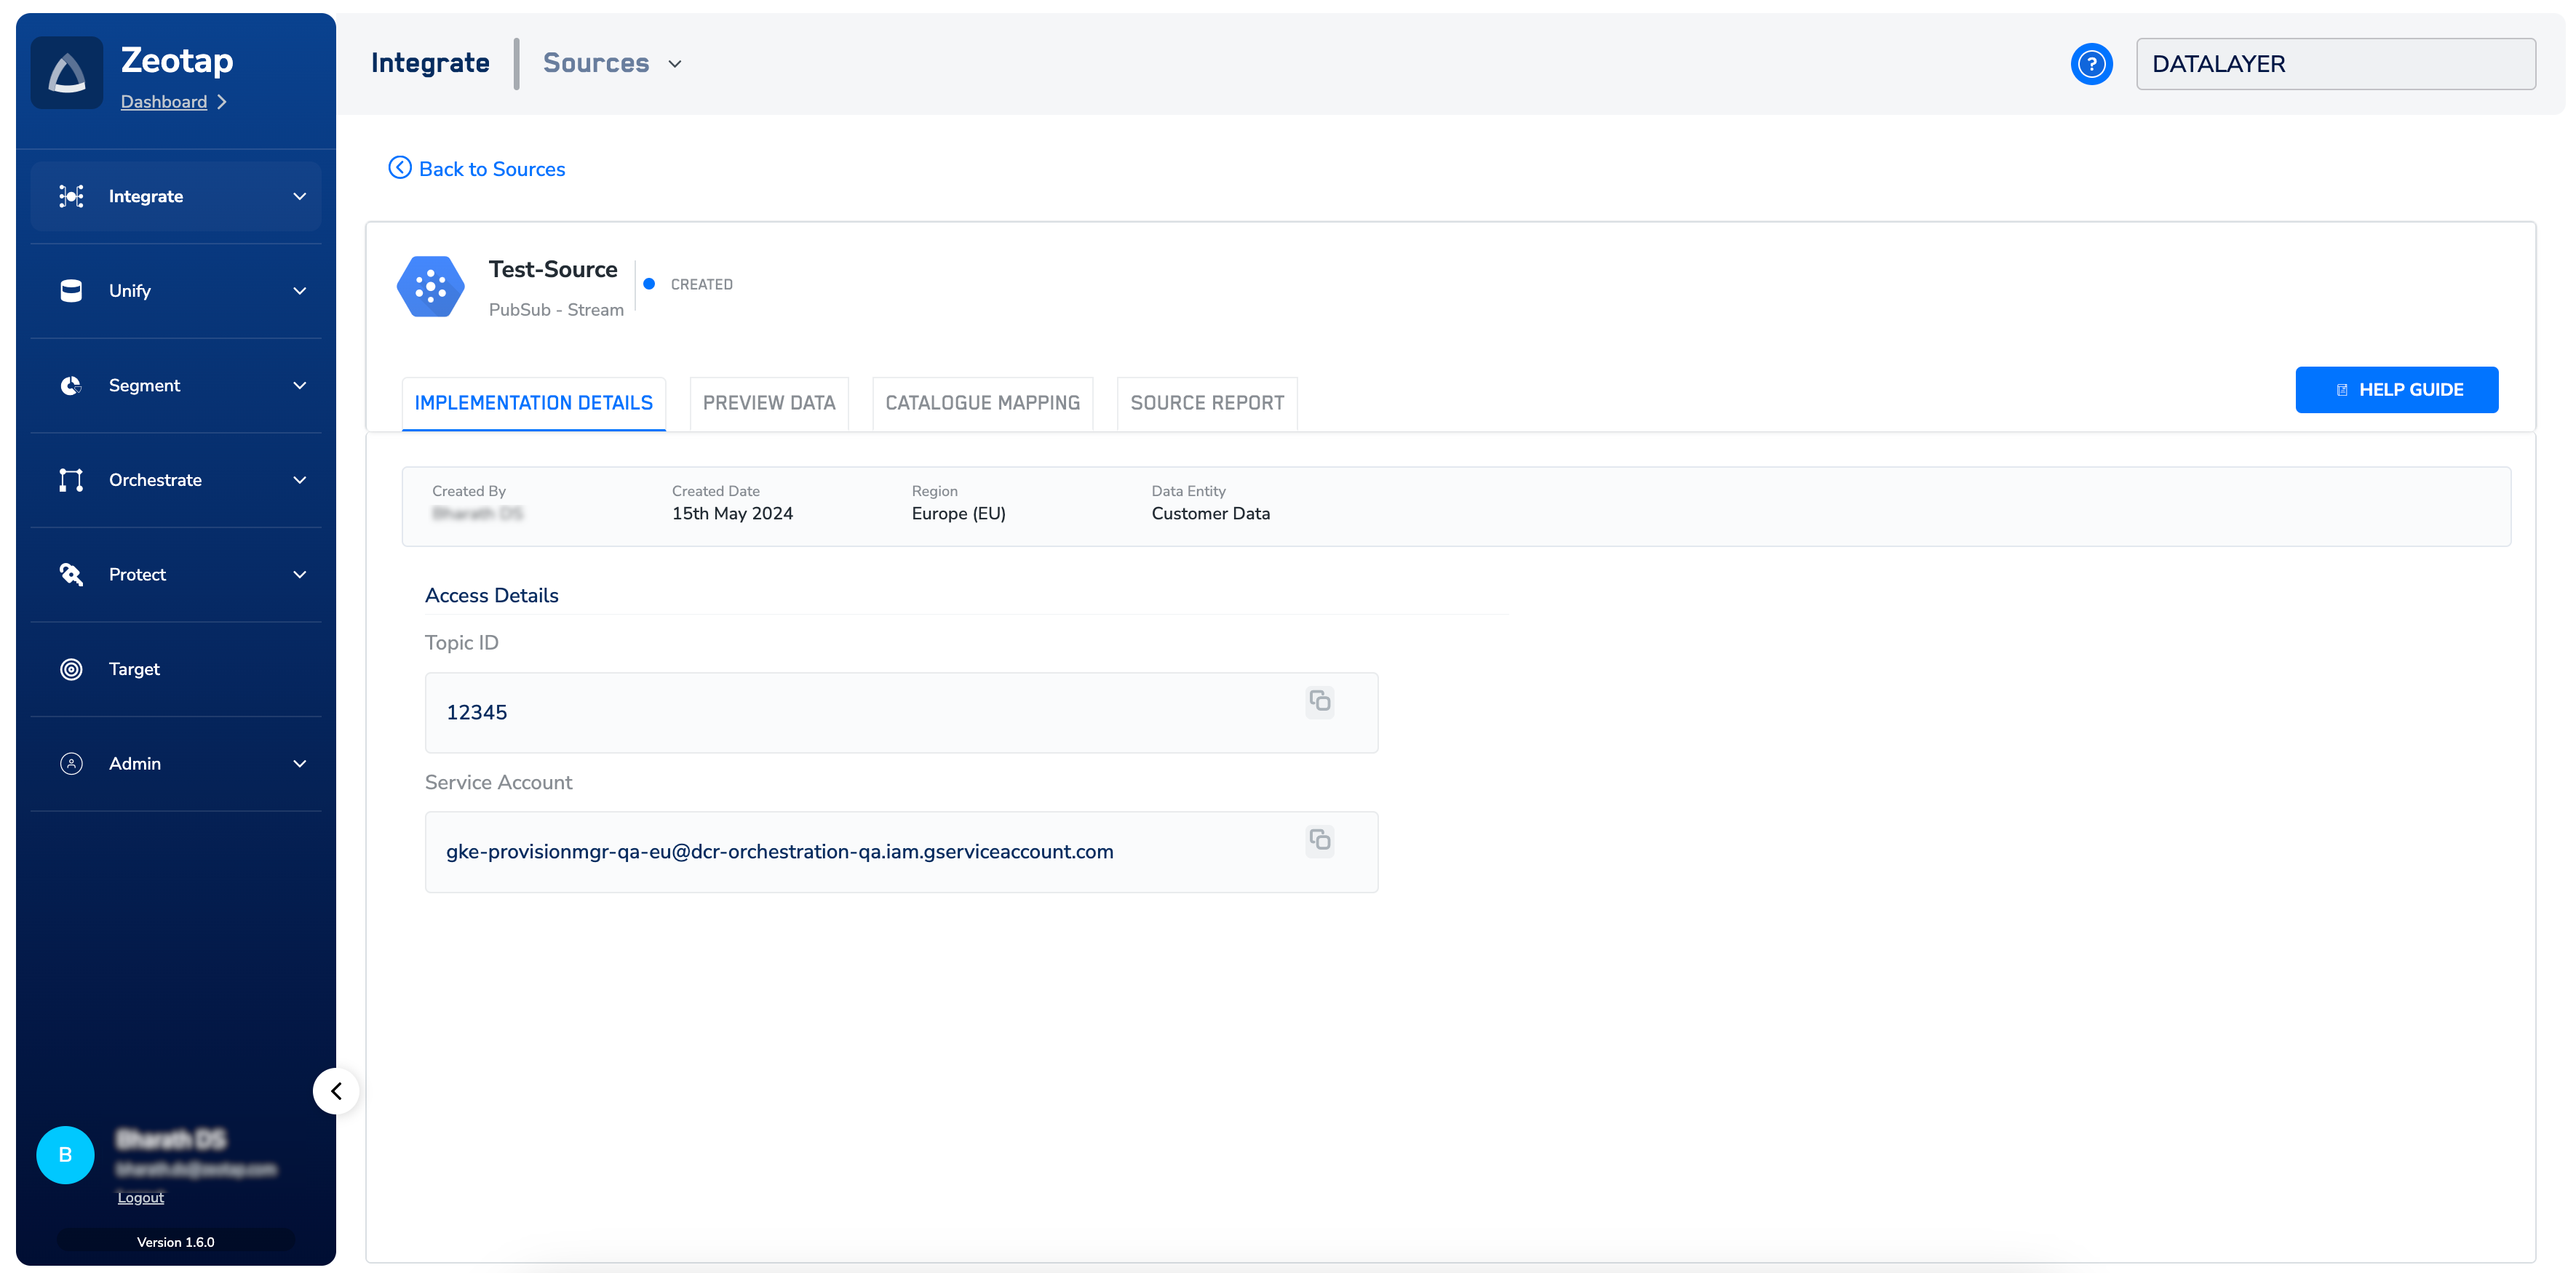Click the user avatar B

tap(65, 1155)
